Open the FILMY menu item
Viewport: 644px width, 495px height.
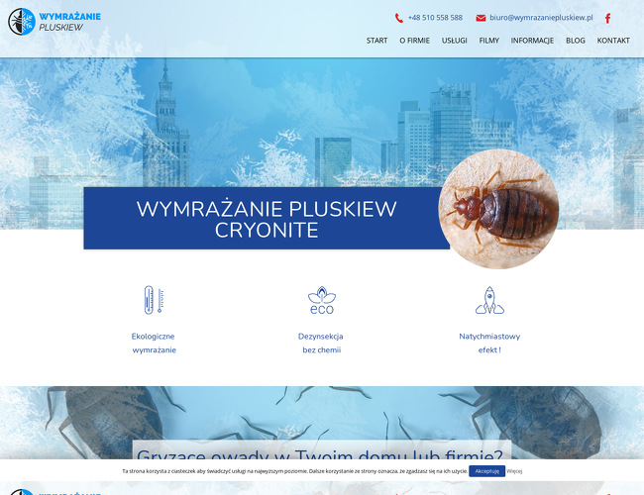click(x=488, y=41)
